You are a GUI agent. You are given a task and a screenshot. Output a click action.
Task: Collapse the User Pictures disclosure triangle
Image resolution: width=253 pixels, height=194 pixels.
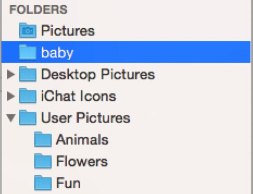pos(11,118)
